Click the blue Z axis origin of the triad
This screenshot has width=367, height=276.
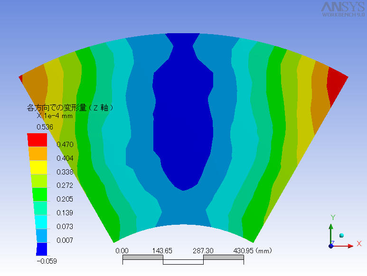pos(331,246)
